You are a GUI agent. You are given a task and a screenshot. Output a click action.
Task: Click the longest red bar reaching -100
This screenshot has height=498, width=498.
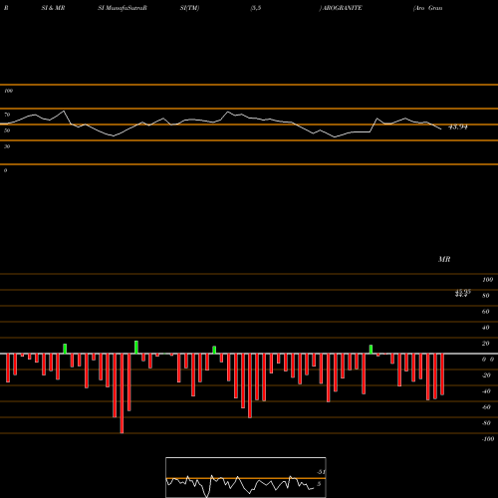(122, 393)
